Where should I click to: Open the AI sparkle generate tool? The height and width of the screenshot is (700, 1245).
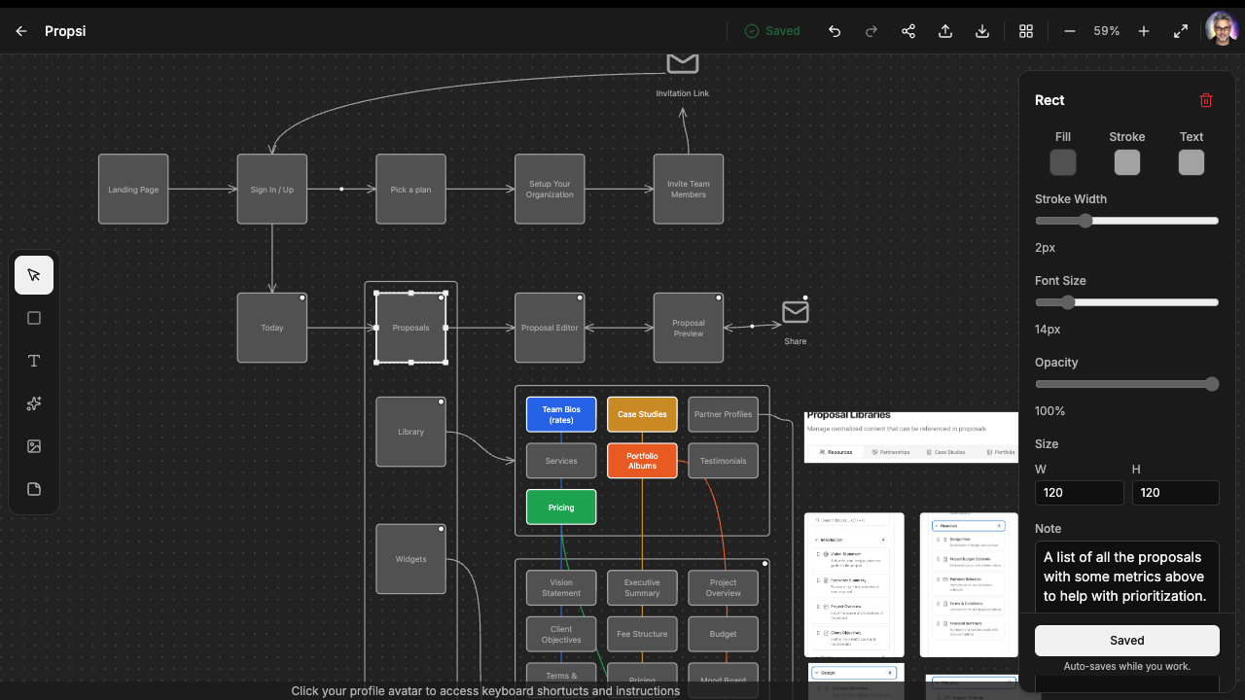(34, 403)
